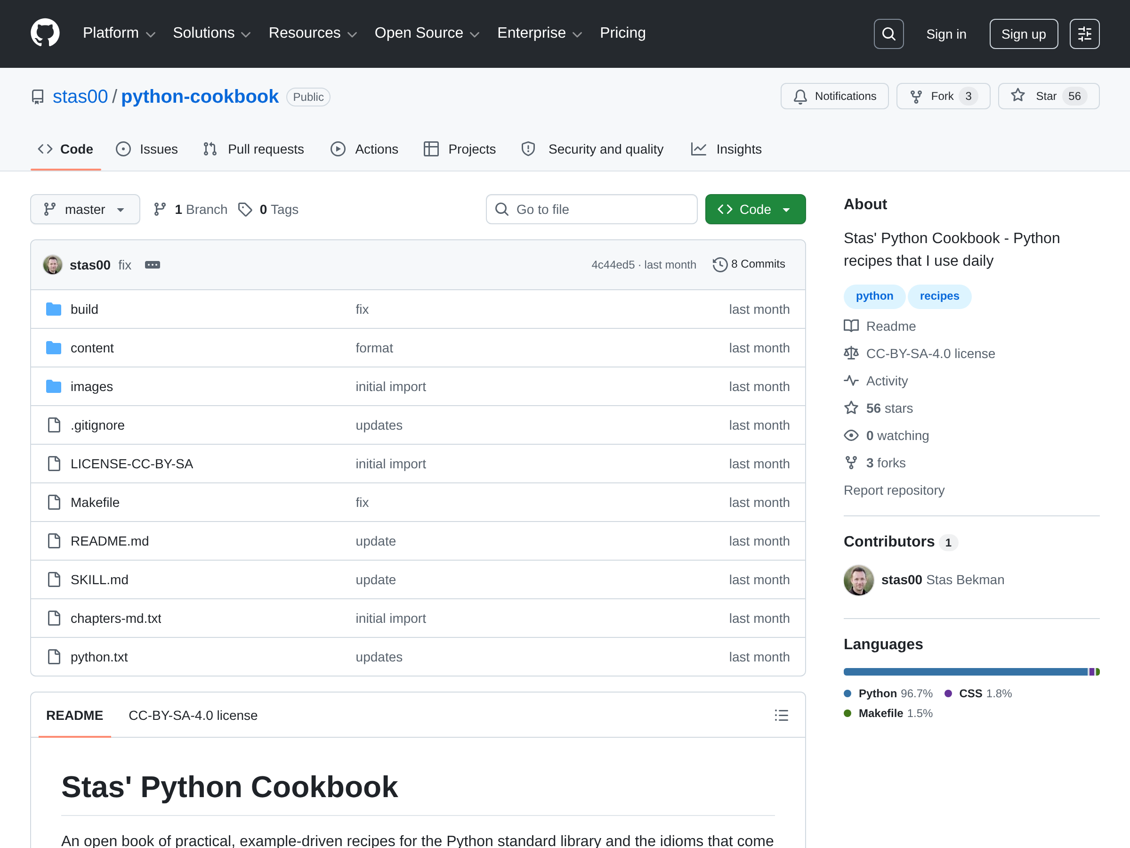Open the master branch selector

click(85, 209)
